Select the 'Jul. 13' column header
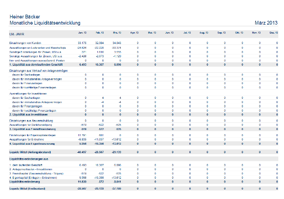Viewport: 284px width, 199px height. [x=187, y=33]
